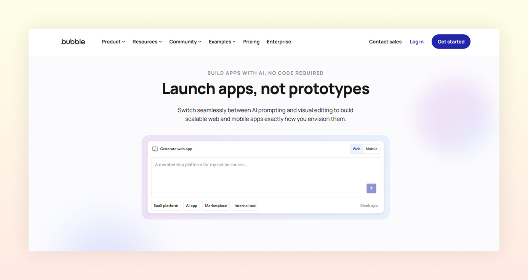This screenshot has height=280, width=528.
Task: Go to the Pricing page
Action: pos(251,42)
